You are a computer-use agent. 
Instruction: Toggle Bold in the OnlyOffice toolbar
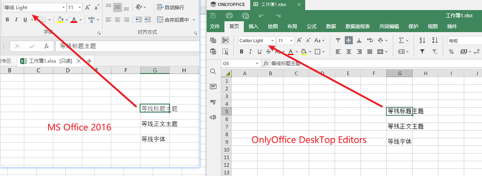click(242, 52)
